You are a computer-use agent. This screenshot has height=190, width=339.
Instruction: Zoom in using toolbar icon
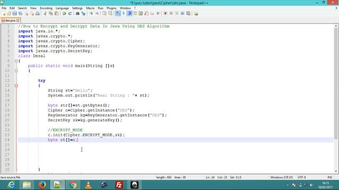[x=91, y=14]
